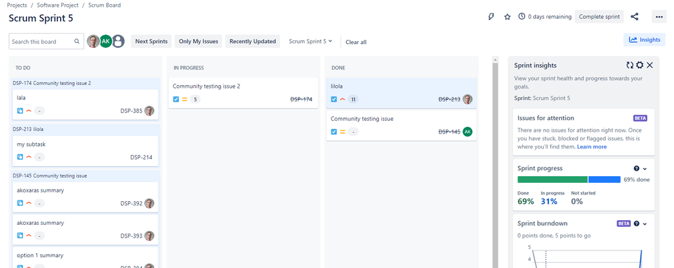Open issue key DSP-385

click(x=131, y=111)
